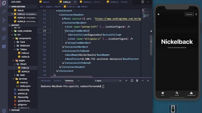The height and width of the screenshot is (113, 202).
Task: Open the Source Control view
Action: [4, 20]
